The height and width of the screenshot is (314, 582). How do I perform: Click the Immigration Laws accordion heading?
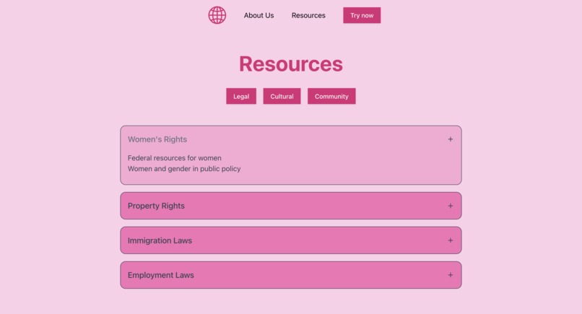pos(160,240)
